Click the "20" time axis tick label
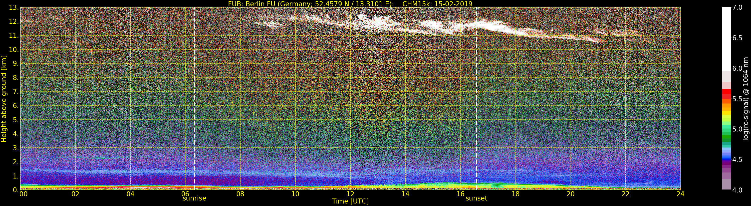 pyautogui.click(x=571, y=194)
